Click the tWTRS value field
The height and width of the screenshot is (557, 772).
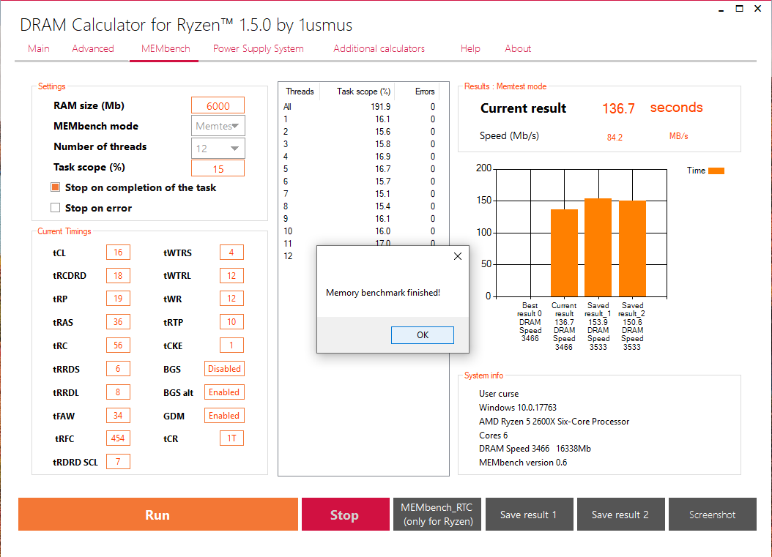click(231, 253)
